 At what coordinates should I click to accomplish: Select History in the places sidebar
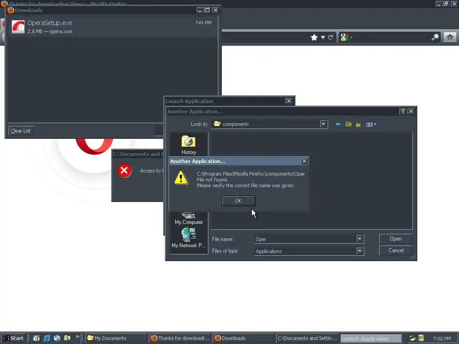click(189, 145)
